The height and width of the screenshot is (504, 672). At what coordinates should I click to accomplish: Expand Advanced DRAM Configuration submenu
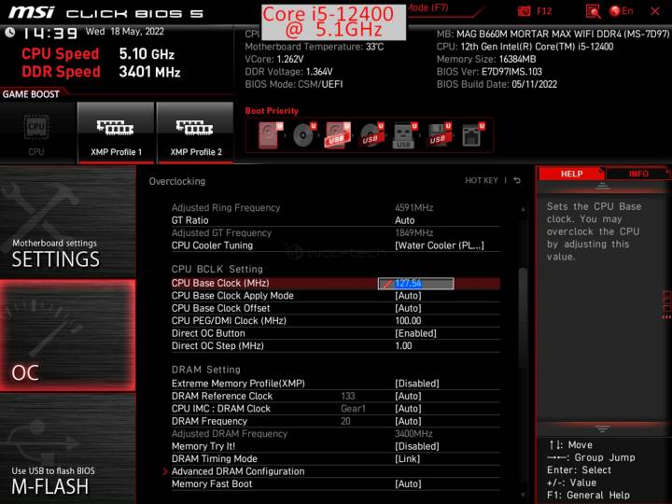click(x=237, y=471)
